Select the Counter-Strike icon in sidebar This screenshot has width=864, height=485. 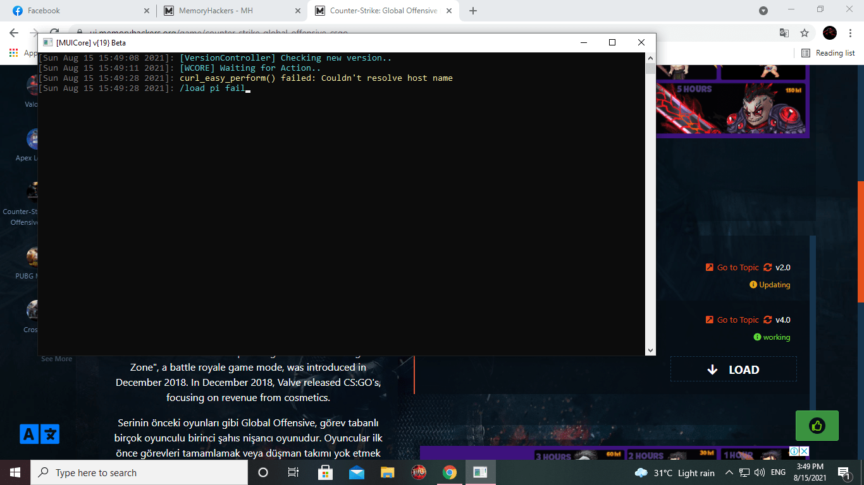[x=32, y=191]
